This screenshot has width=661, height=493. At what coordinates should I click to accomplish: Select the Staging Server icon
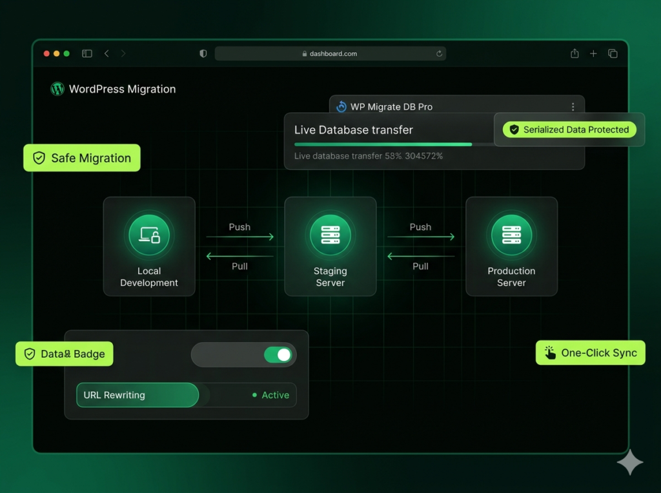pos(330,235)
